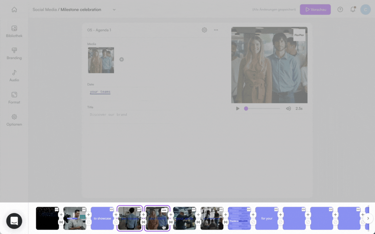Open three-dot menu on 'your teams' slide
This screenshot has height=234, width=375.
164,210
